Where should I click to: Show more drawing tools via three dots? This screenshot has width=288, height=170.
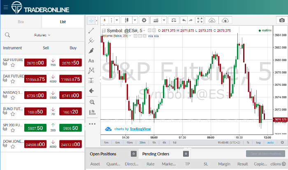(x=92, y=124)
